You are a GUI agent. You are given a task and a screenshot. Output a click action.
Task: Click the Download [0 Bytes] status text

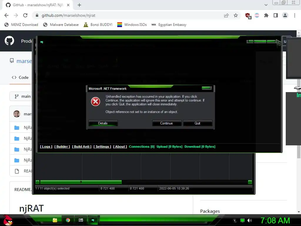click(x=200, y=147)
